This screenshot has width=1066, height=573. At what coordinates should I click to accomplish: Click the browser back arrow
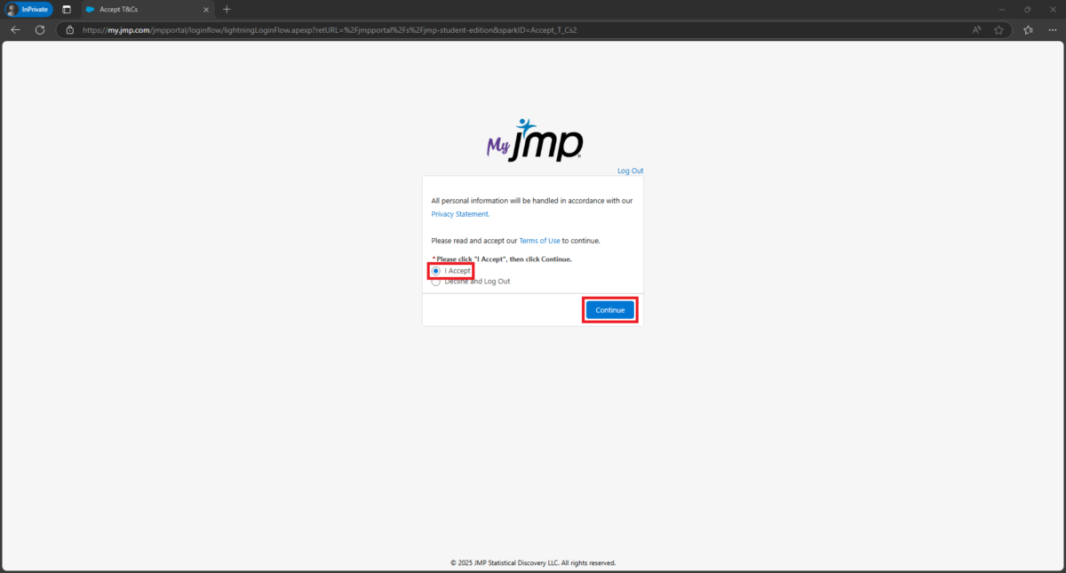point(14,29)
